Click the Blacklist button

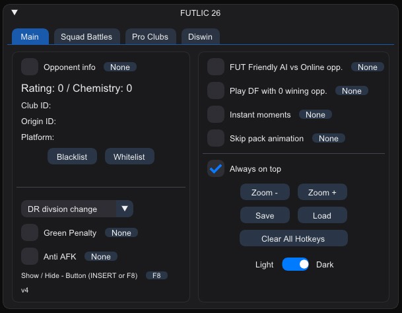click(72, 156)
